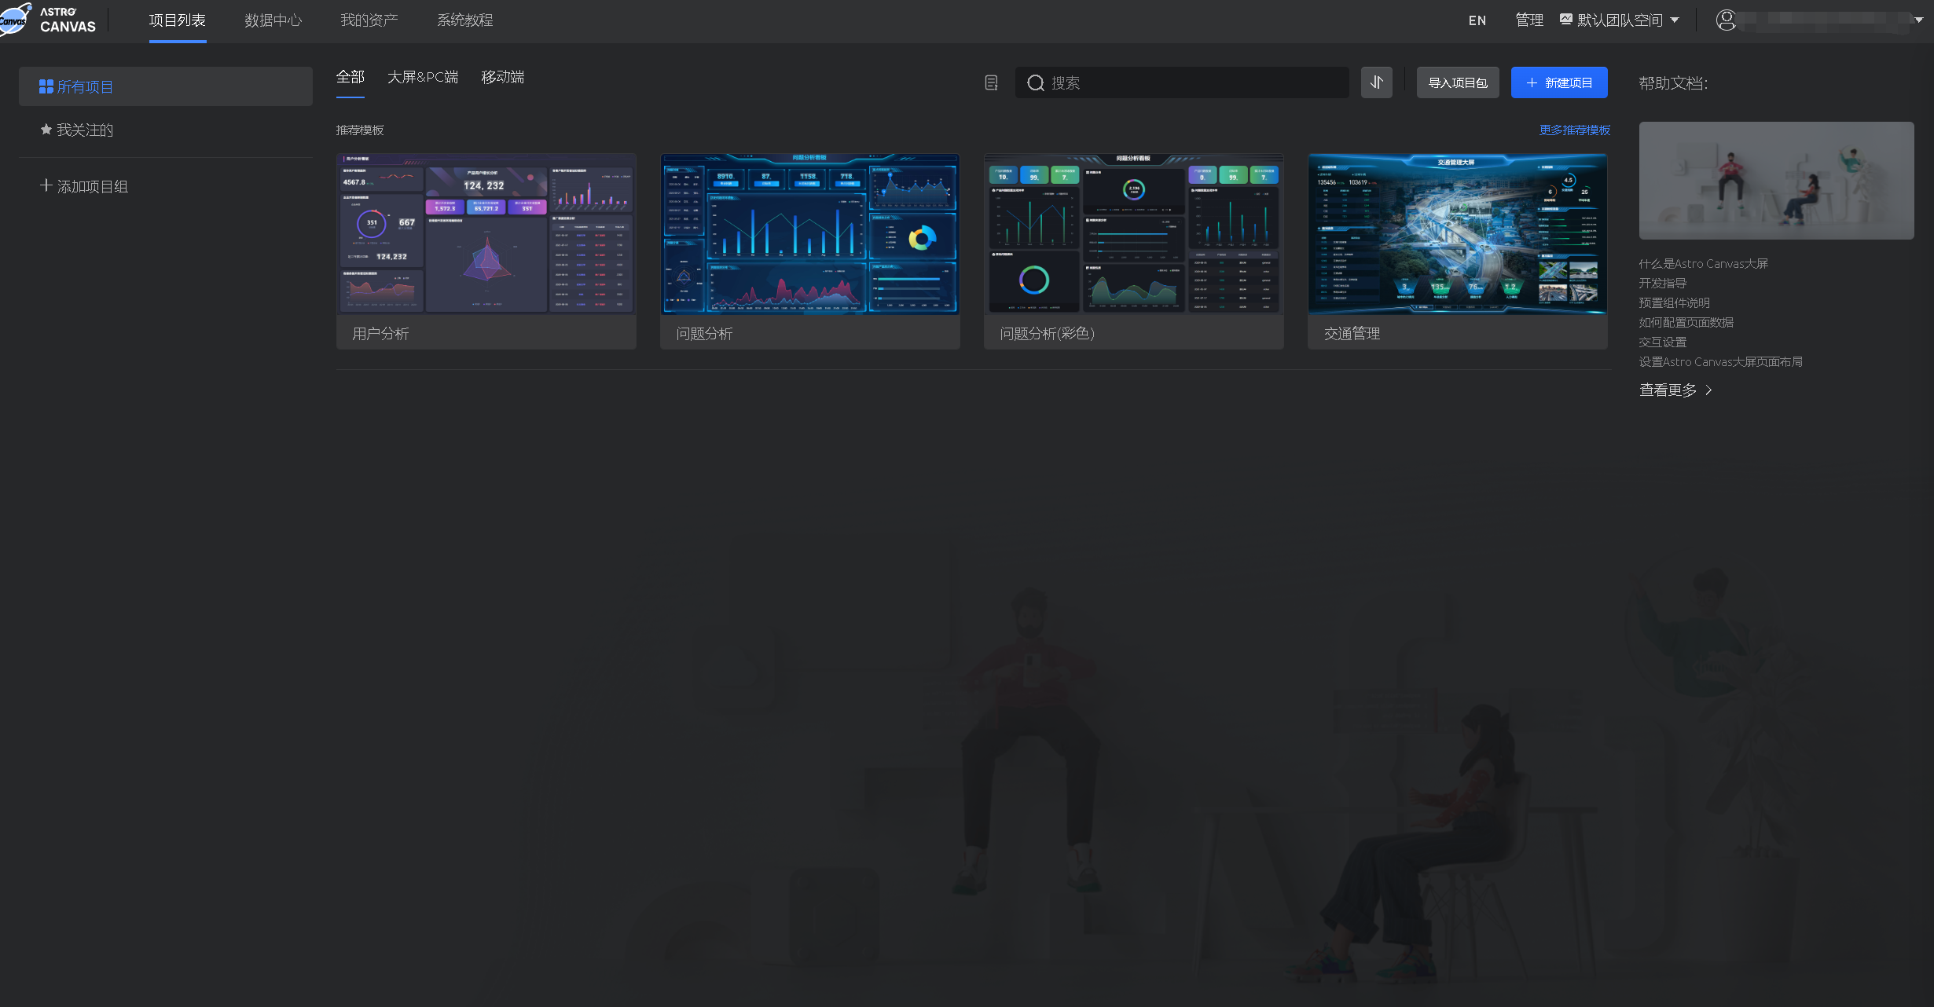Click the document list icon beside search

click(x=992, y=82)
